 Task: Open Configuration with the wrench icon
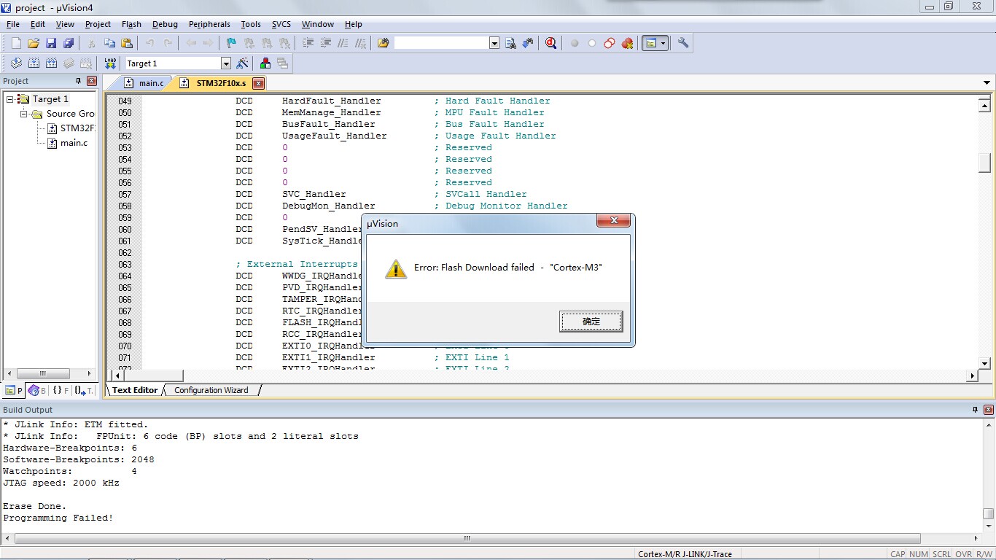[683, 43]
